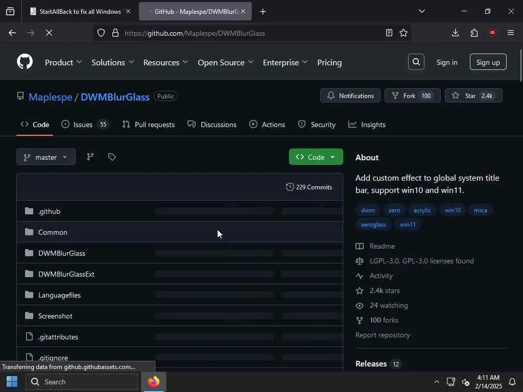The height and width of the screenshot is (392, 523).
Task: Expand the Open Source dropdown
Action: (225, 62)
